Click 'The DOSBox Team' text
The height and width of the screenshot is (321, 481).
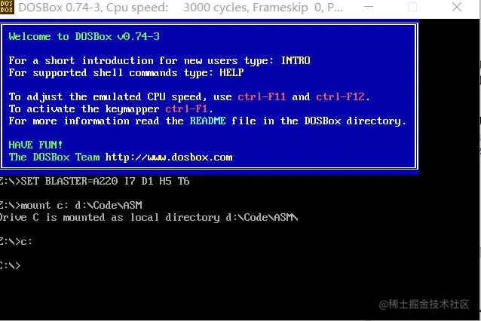point(54,157)
